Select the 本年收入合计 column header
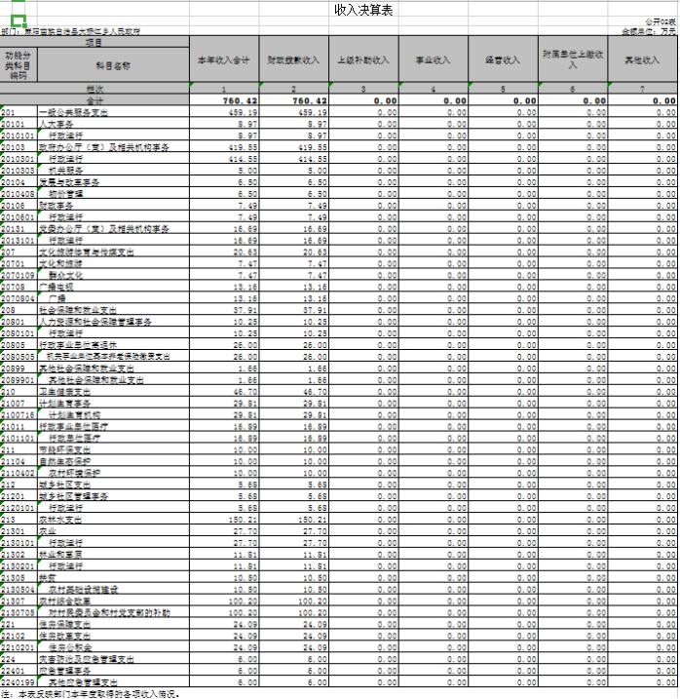680x699 pixels. coord(224,60)
